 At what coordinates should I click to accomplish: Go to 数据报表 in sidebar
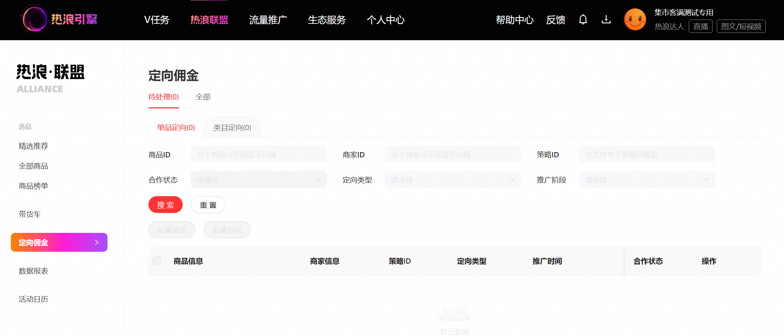34,271
